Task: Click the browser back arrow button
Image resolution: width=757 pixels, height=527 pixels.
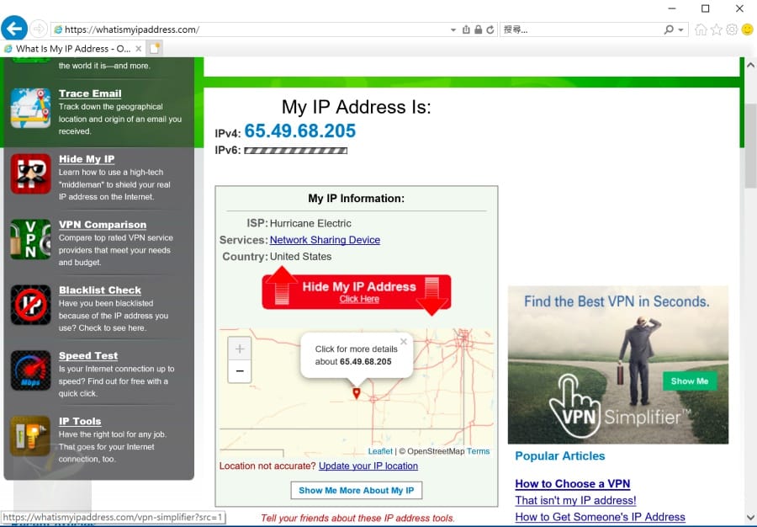Action: (x=13, y=29)
